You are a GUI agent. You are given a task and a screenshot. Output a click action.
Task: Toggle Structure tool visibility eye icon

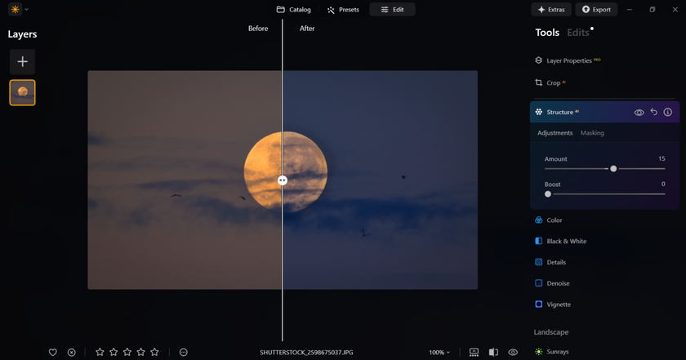point(639,113)
